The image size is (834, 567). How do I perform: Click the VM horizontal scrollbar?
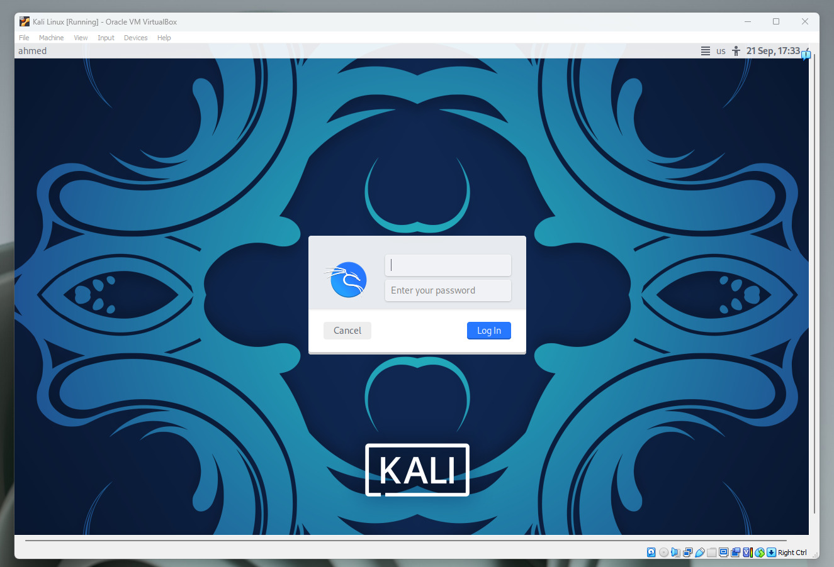(405, 540)
